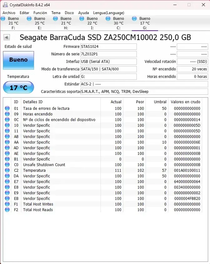Click the Valores en crudo column header
The height and width of the screenshot is (264, 210).
(x=185, y=102)
